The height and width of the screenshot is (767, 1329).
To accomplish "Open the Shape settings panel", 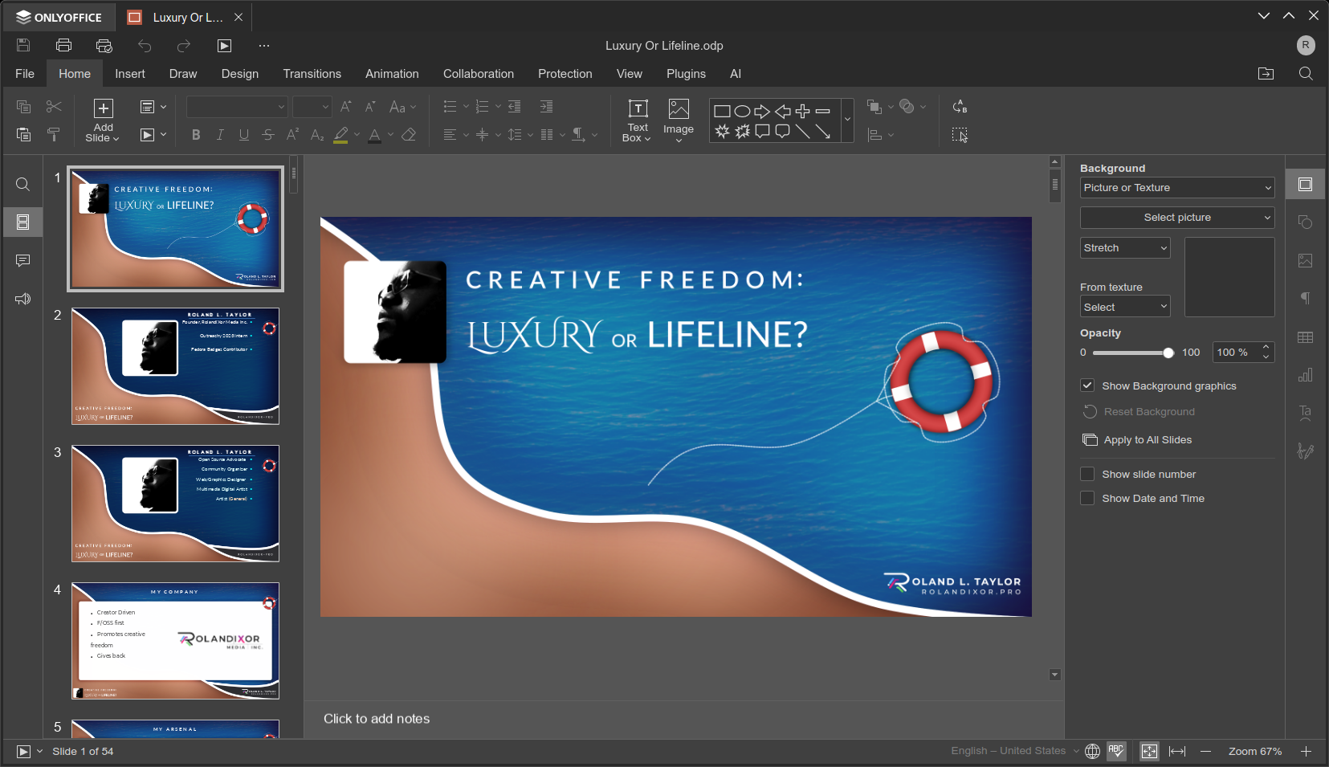I will [x=1305, y=222].
